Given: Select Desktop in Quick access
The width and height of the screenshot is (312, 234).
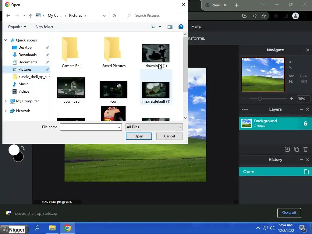Looking at the screenshot, I should point(25,47).
